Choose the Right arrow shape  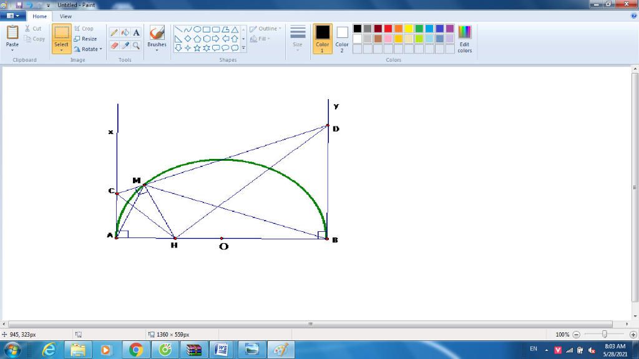[215, 39]
